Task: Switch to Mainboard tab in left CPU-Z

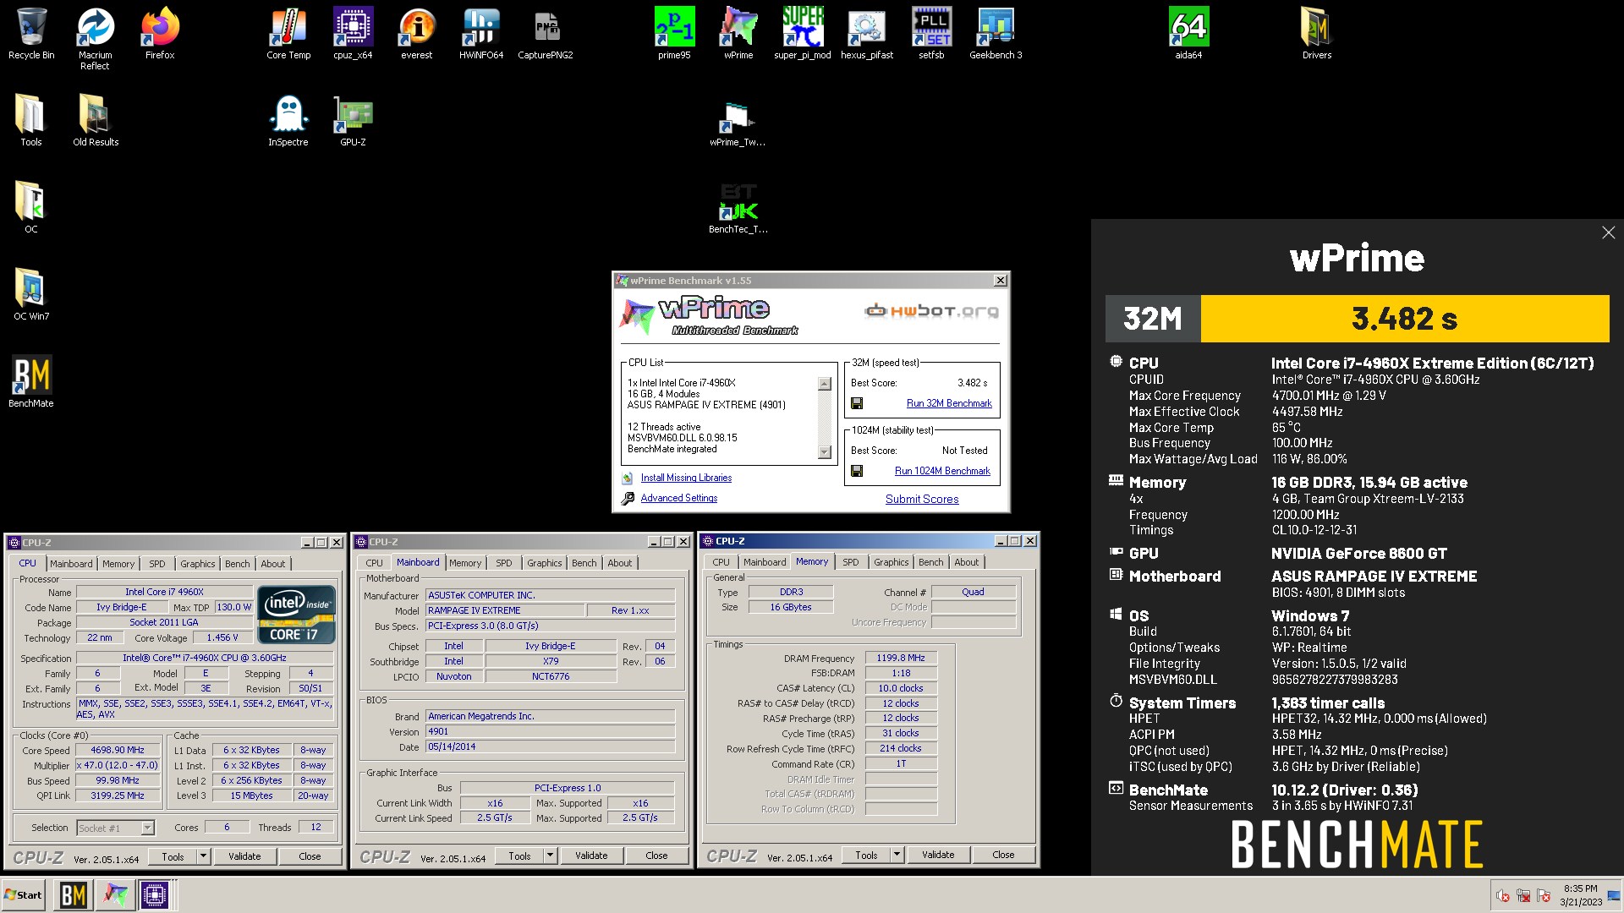Action: (x=71, y=564)
